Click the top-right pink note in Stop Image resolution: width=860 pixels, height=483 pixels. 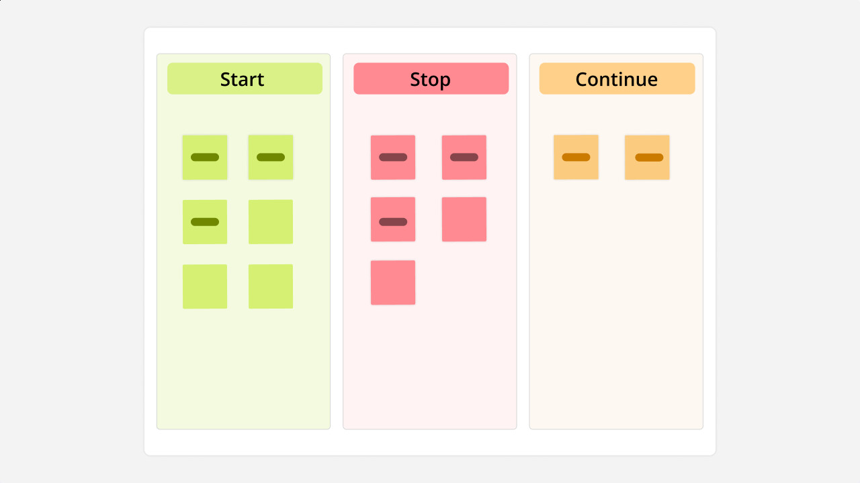point(463,156)
